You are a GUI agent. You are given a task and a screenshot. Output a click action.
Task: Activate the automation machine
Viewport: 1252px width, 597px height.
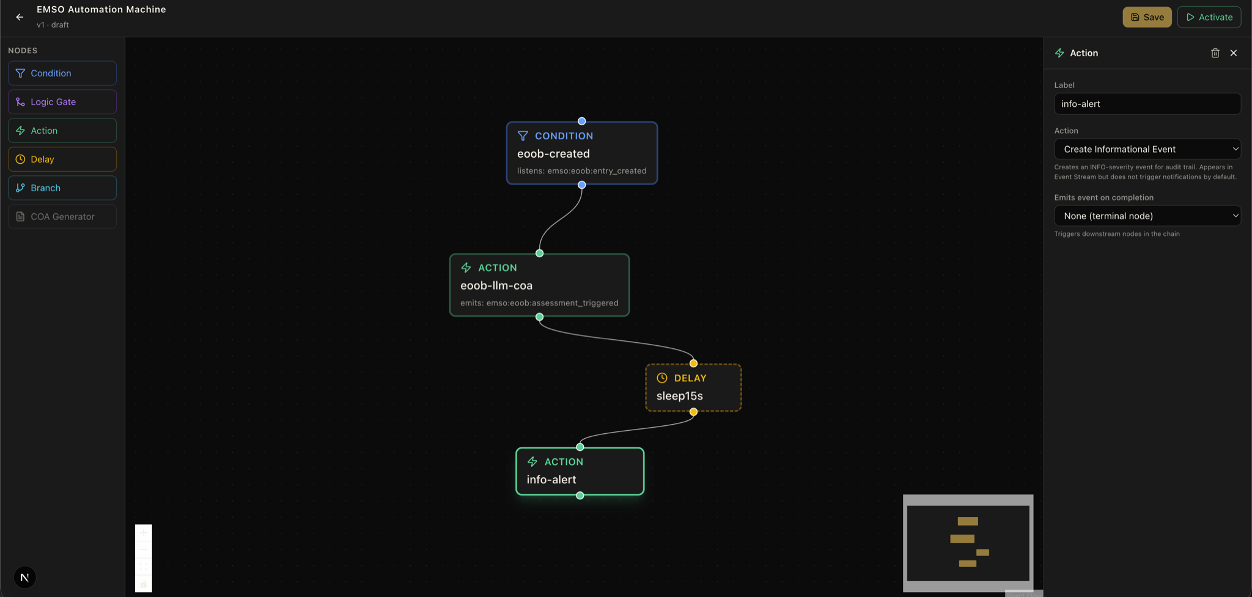(1209, 17)
